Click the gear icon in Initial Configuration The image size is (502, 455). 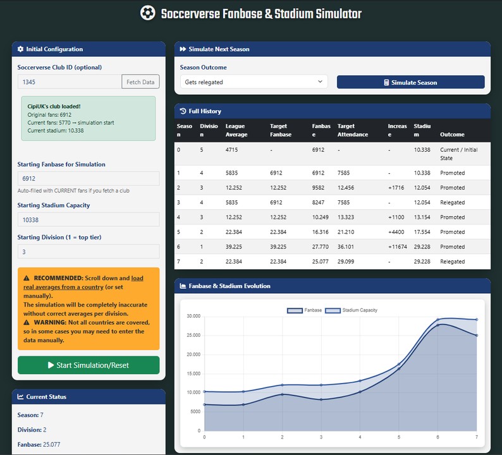[20, 49]
